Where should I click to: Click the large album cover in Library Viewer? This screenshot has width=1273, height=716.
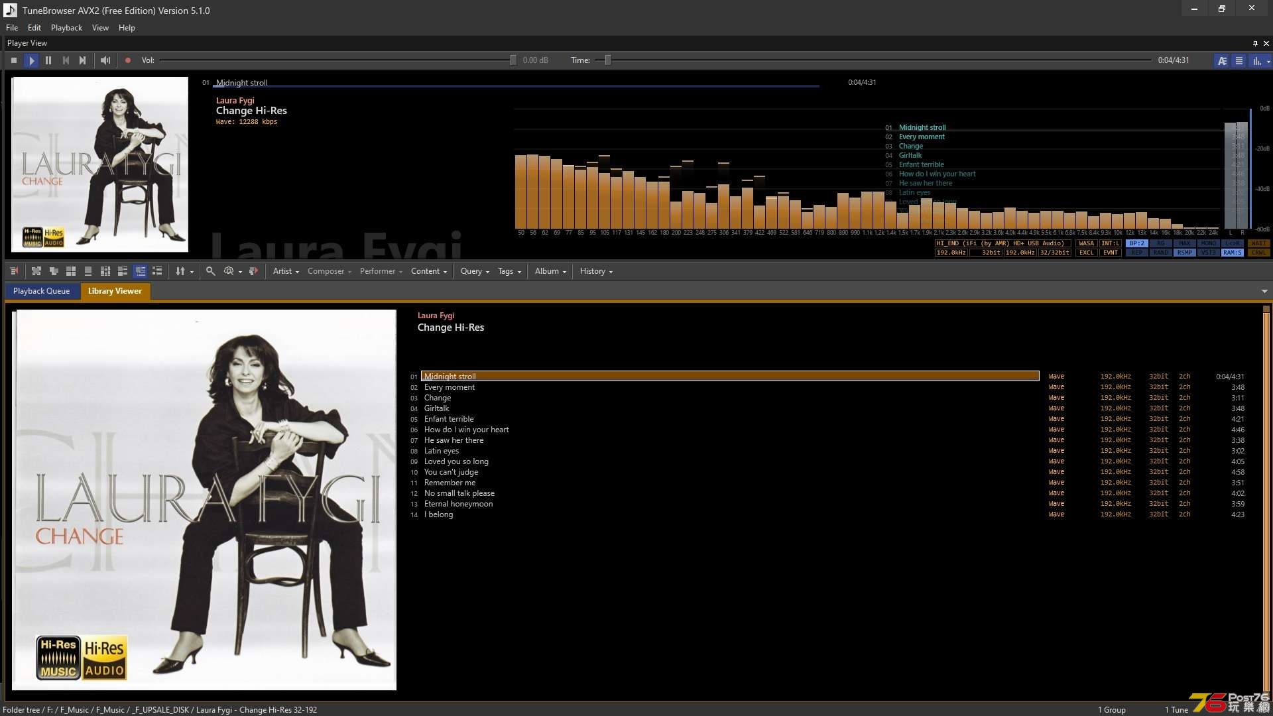[205, 500]
